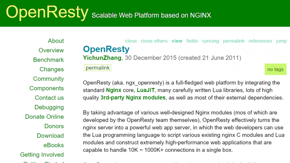Close the OpenResty tiddler
This screenshot has width=290, height=163.
tap(131, 41)
